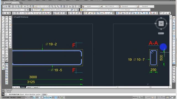Open the WCS menu below ViewCube
This screenshot has width=177, height=99.
[161, 33]
